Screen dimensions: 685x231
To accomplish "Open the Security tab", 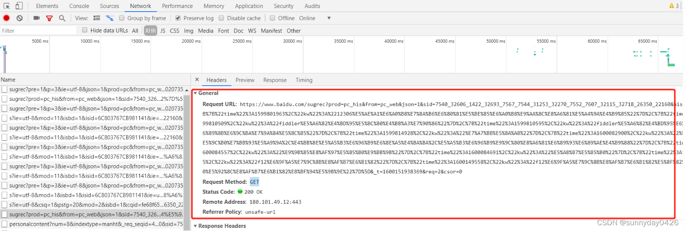I will [x=283, y=6].
